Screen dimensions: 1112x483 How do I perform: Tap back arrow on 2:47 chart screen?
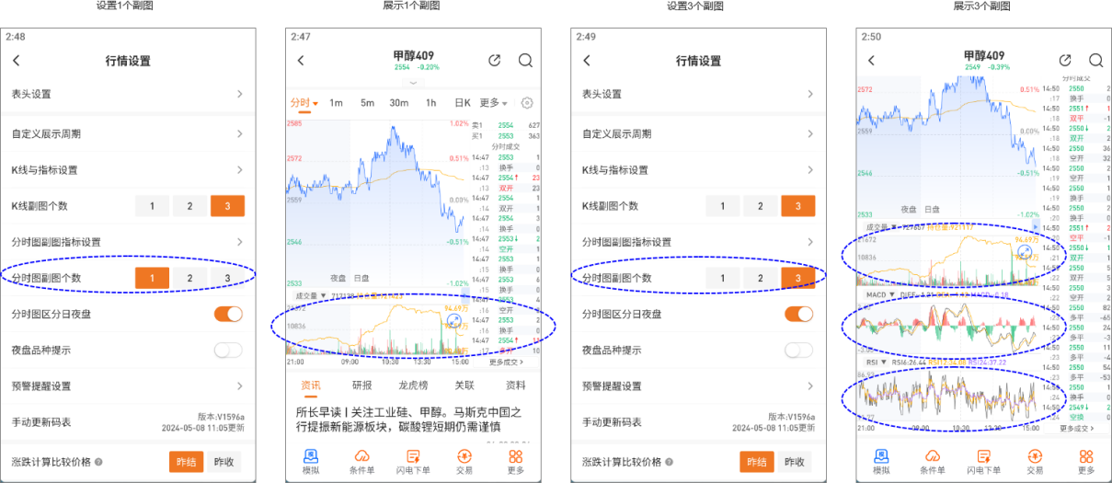pos(301,61)
